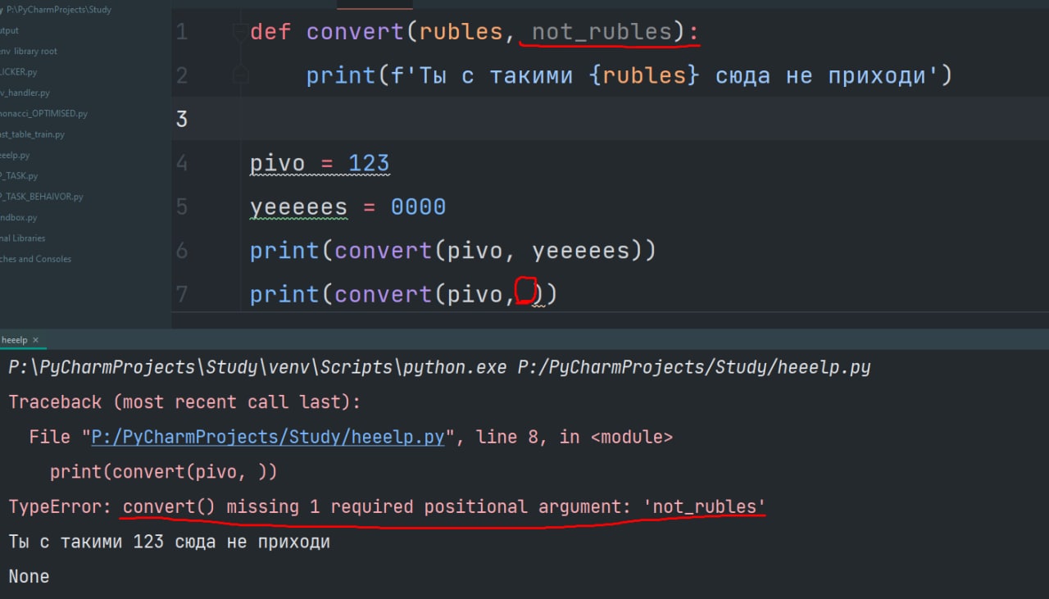Click line number 3 in the gutter
The height and width of the screenshot is (599, 1049).
(x=182, y=119)
